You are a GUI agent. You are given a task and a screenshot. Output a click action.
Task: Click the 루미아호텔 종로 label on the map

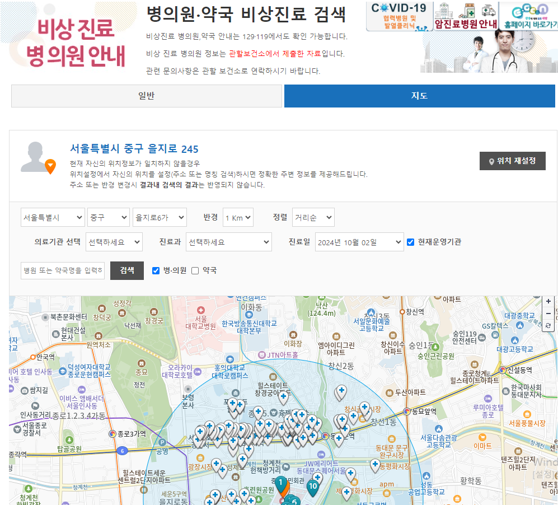pos(488,411)
